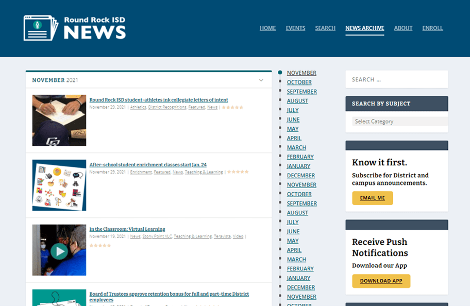The width and height of the screenshot is (470, 306).
Task: Open the student-athletes letters of intent article
Action: (159, 100)
